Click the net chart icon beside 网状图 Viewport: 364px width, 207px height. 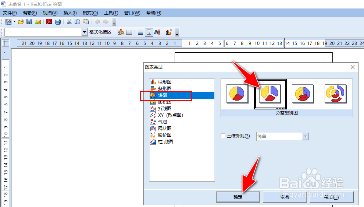tap(153, 129)
